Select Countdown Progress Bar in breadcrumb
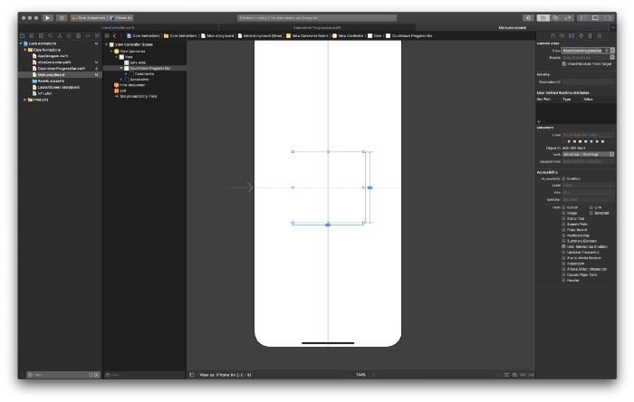 [410, 34]
